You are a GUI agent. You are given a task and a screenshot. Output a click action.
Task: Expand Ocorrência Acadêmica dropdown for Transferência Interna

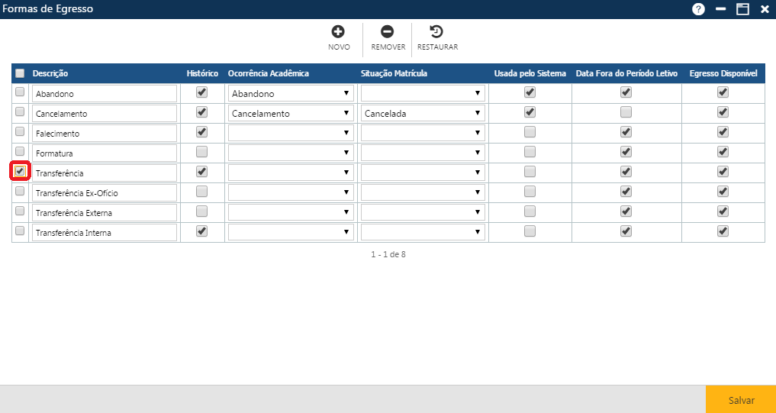(x=290, y=232)
